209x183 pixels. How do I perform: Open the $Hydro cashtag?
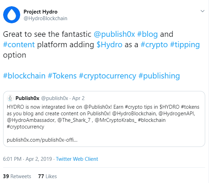(109, 44)
